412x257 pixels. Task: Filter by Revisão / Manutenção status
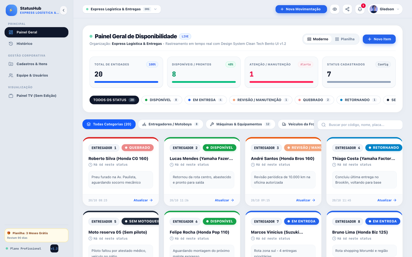pos(261,100)
